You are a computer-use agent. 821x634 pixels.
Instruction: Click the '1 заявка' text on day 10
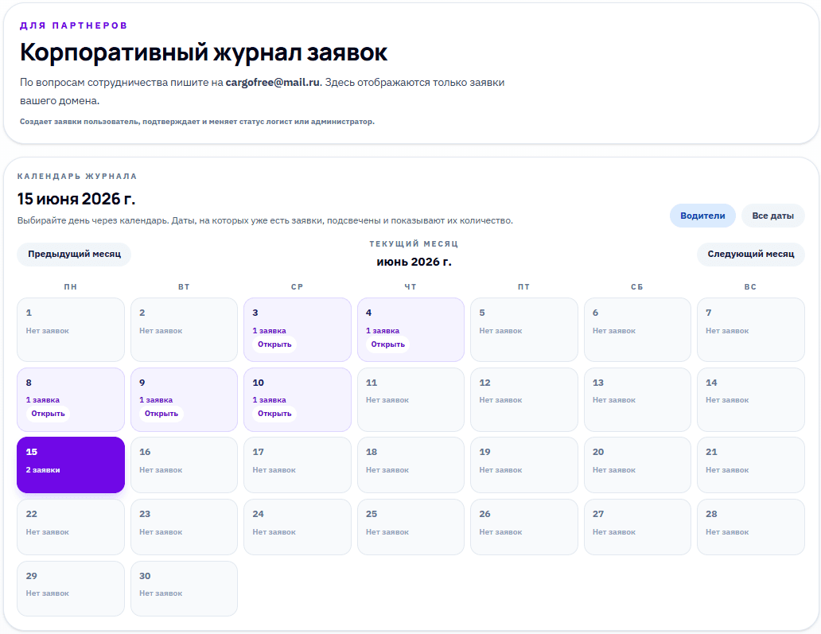pos(269,400)
